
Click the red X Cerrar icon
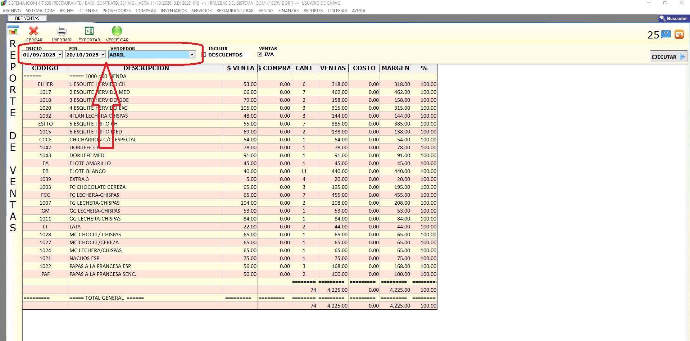pos(34,31)
